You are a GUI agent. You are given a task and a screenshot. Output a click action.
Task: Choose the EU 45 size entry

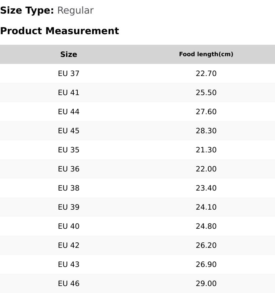tap(69, 131)
